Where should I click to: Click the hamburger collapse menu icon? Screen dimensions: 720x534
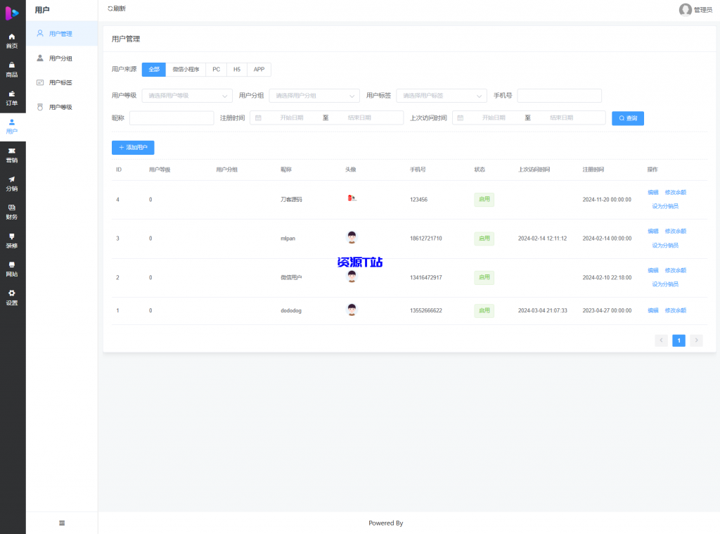point(62,523)
